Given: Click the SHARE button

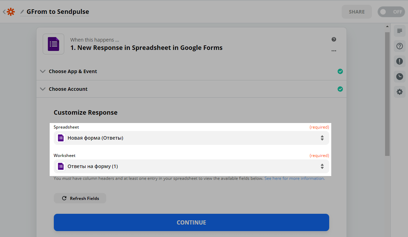Looking at the screenshot, I should [357, 12].
